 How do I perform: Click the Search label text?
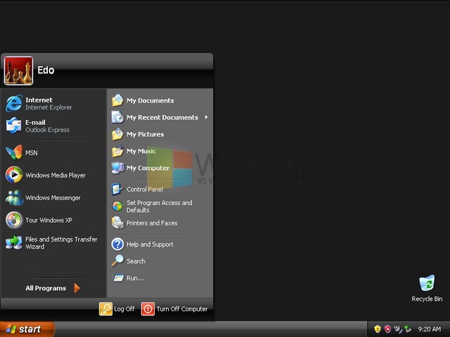pos(136,261)
